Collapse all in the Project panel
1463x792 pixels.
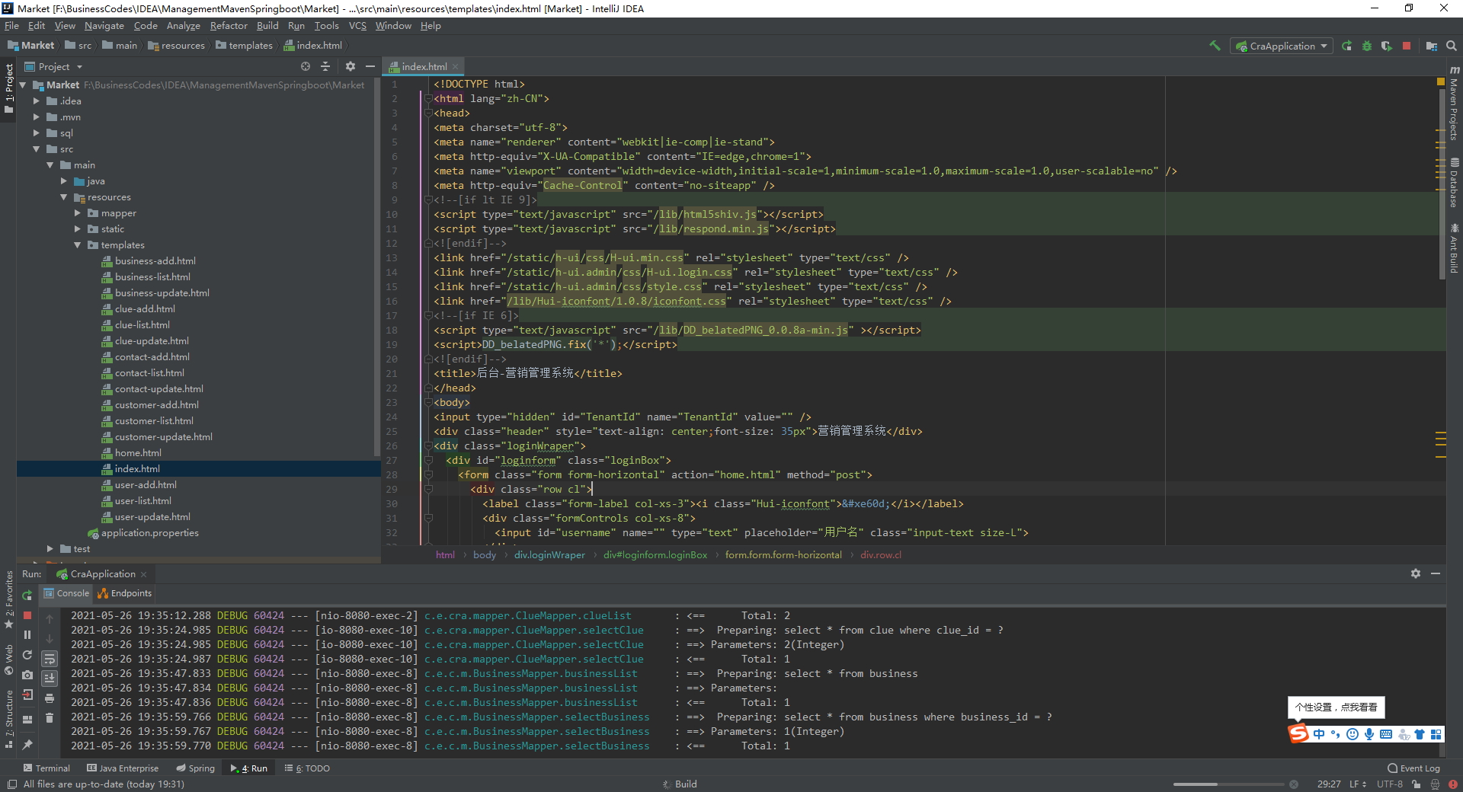click(325, 66)
